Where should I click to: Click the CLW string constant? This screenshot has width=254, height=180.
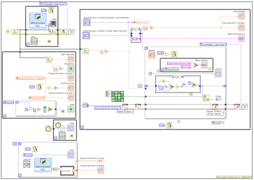coord(136,39)
